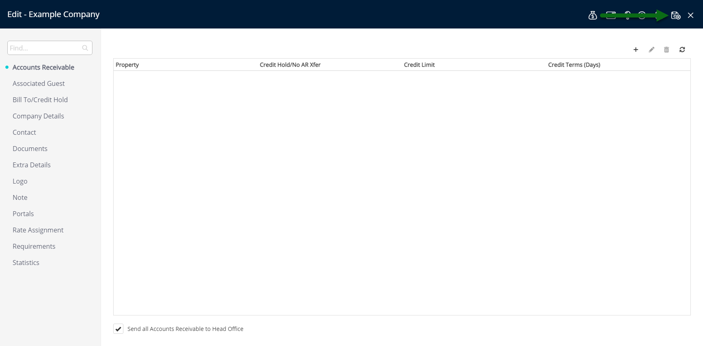
Task: Click the Edit - Example Company title text
Action: pos(53,14)
